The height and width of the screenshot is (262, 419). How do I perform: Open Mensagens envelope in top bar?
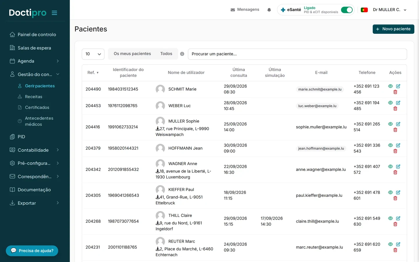[x=233, y=10]
